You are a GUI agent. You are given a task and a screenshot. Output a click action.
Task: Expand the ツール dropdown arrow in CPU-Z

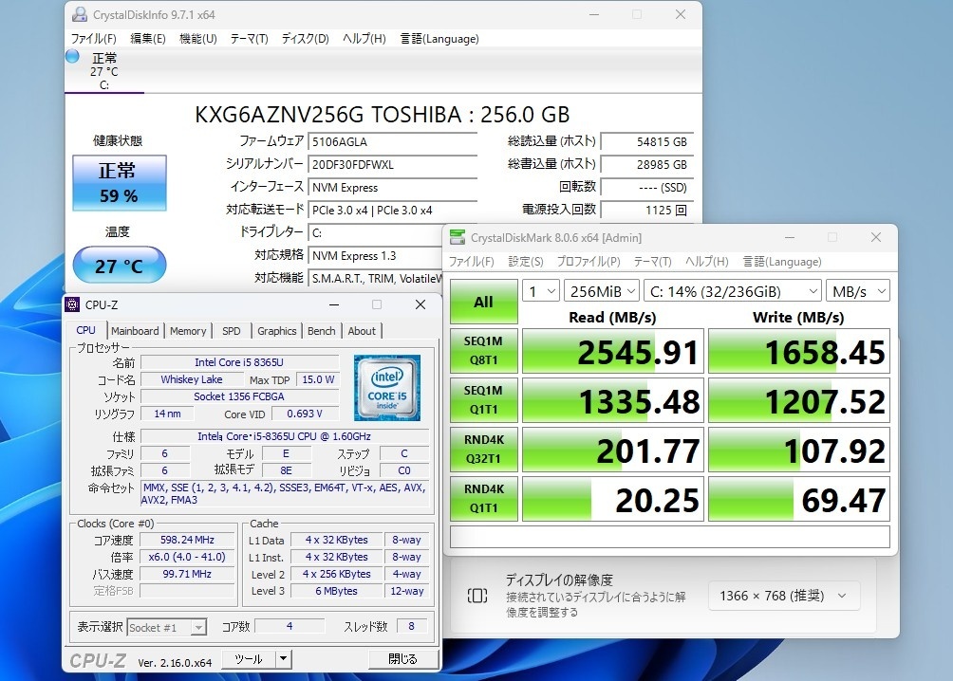[283, 659]
